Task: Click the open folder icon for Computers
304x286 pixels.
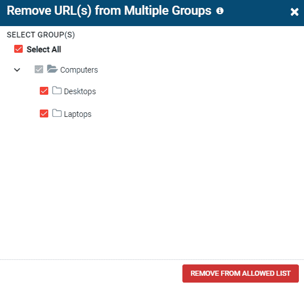Action: point(52,69)
